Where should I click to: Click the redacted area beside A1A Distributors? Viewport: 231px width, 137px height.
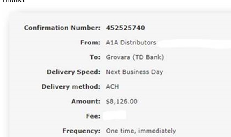[x=195, y=43]
